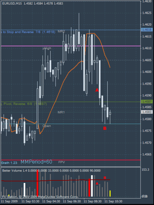Viewport: 154px width, 205px height.
Task: Click the current price tag 1.4583
Action: point(147,112)
